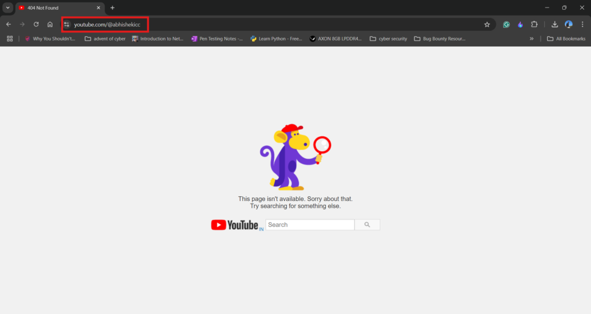Click the monkey with magnifying glass illustration
Image resolution: width=591 pixels, height=314 pixels.
295,157
